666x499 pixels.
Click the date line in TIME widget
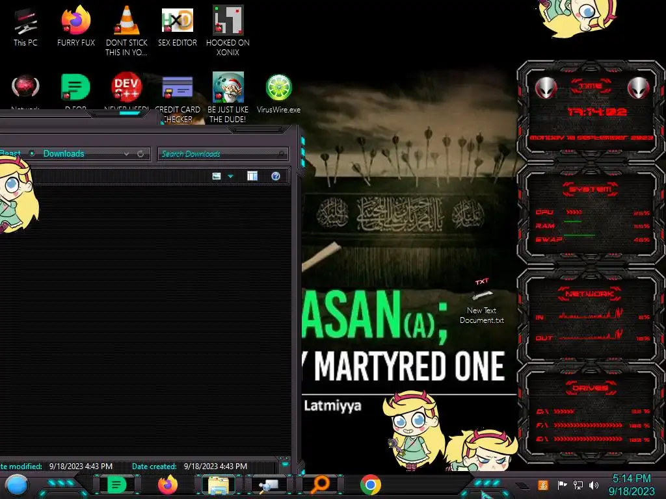[591, 138]
